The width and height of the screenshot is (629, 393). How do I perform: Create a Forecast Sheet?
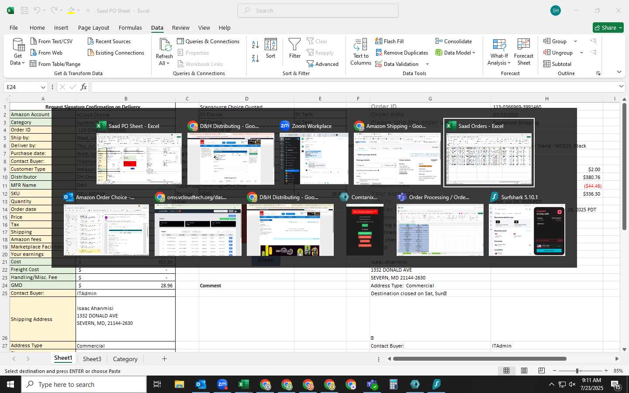pyautogui.click(x=524, y=52)
